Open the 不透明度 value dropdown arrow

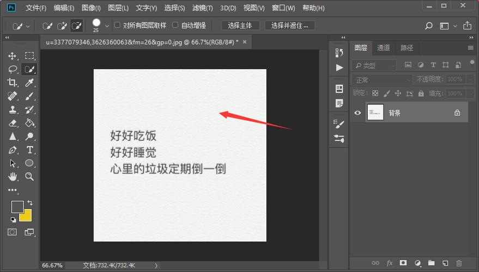coord(470,79)
